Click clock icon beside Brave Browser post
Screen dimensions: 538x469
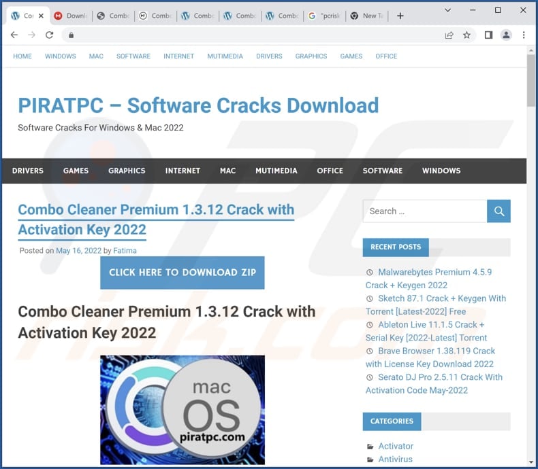pyautogui.click(x=370, y=351)
